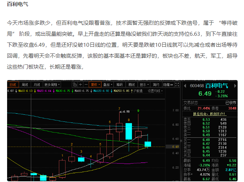Click the cyan candlestick labeled 8
This screenshot has height=182, width=244.
tap(129, 131)
